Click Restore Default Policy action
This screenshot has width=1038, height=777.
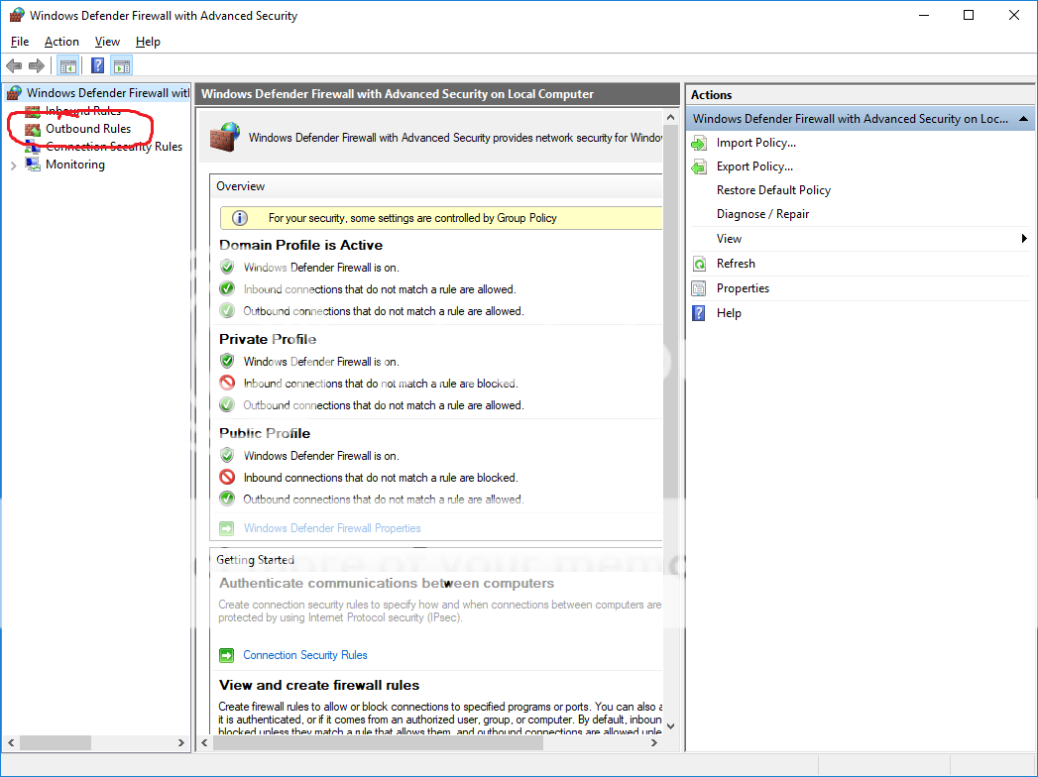pos(773,190)
